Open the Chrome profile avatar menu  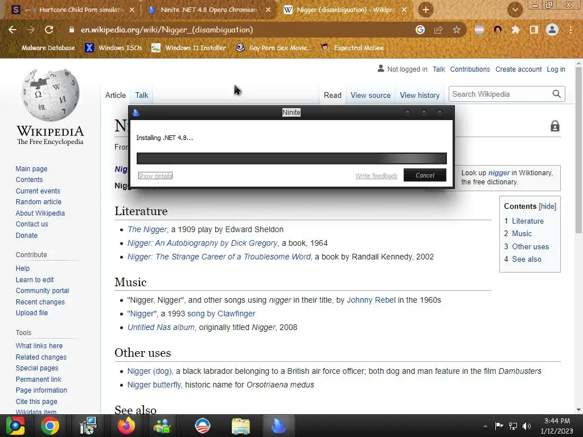552,30
